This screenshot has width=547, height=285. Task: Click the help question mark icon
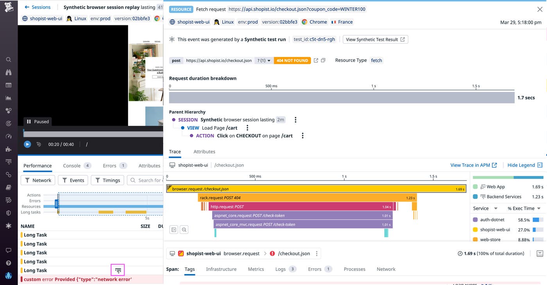9,263
